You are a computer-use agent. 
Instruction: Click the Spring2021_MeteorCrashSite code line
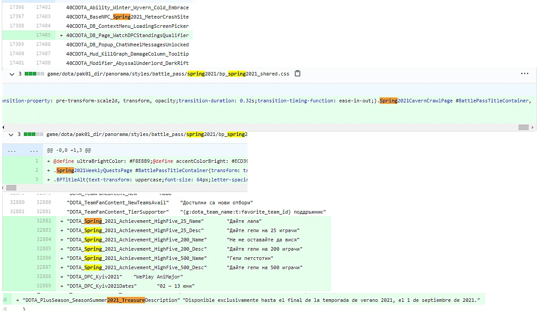[127, 17]
